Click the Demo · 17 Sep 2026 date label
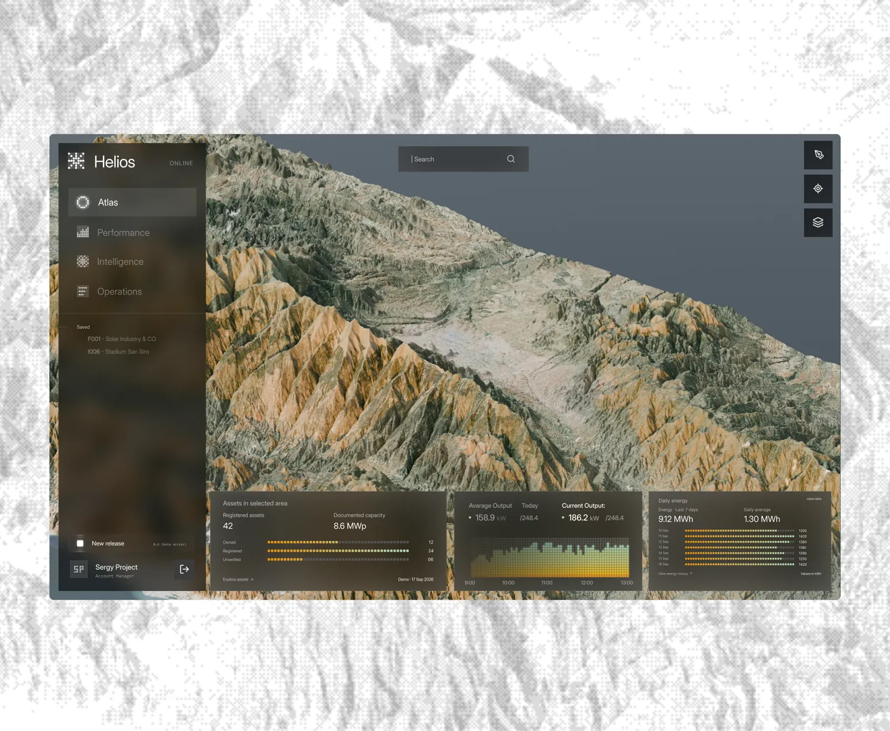 tap(416, 580)
